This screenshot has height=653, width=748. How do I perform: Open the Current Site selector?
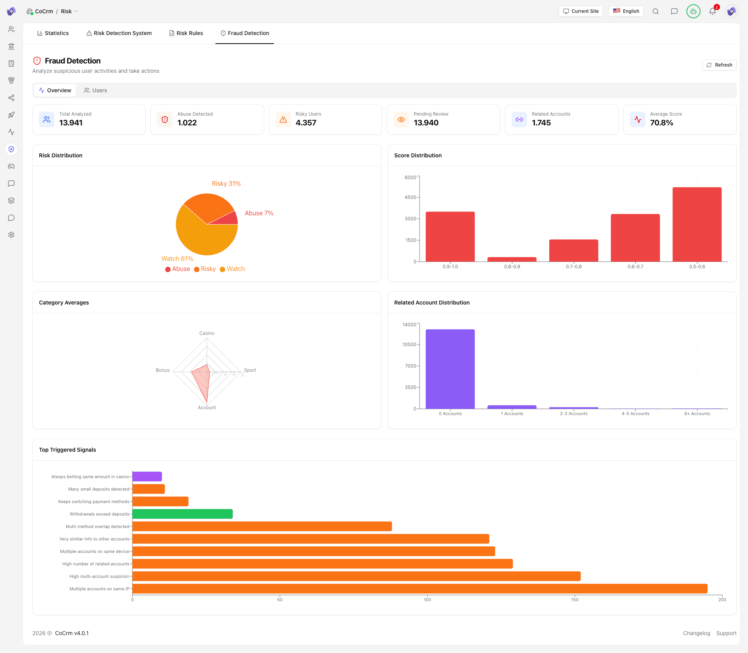[x=580, y=11]
